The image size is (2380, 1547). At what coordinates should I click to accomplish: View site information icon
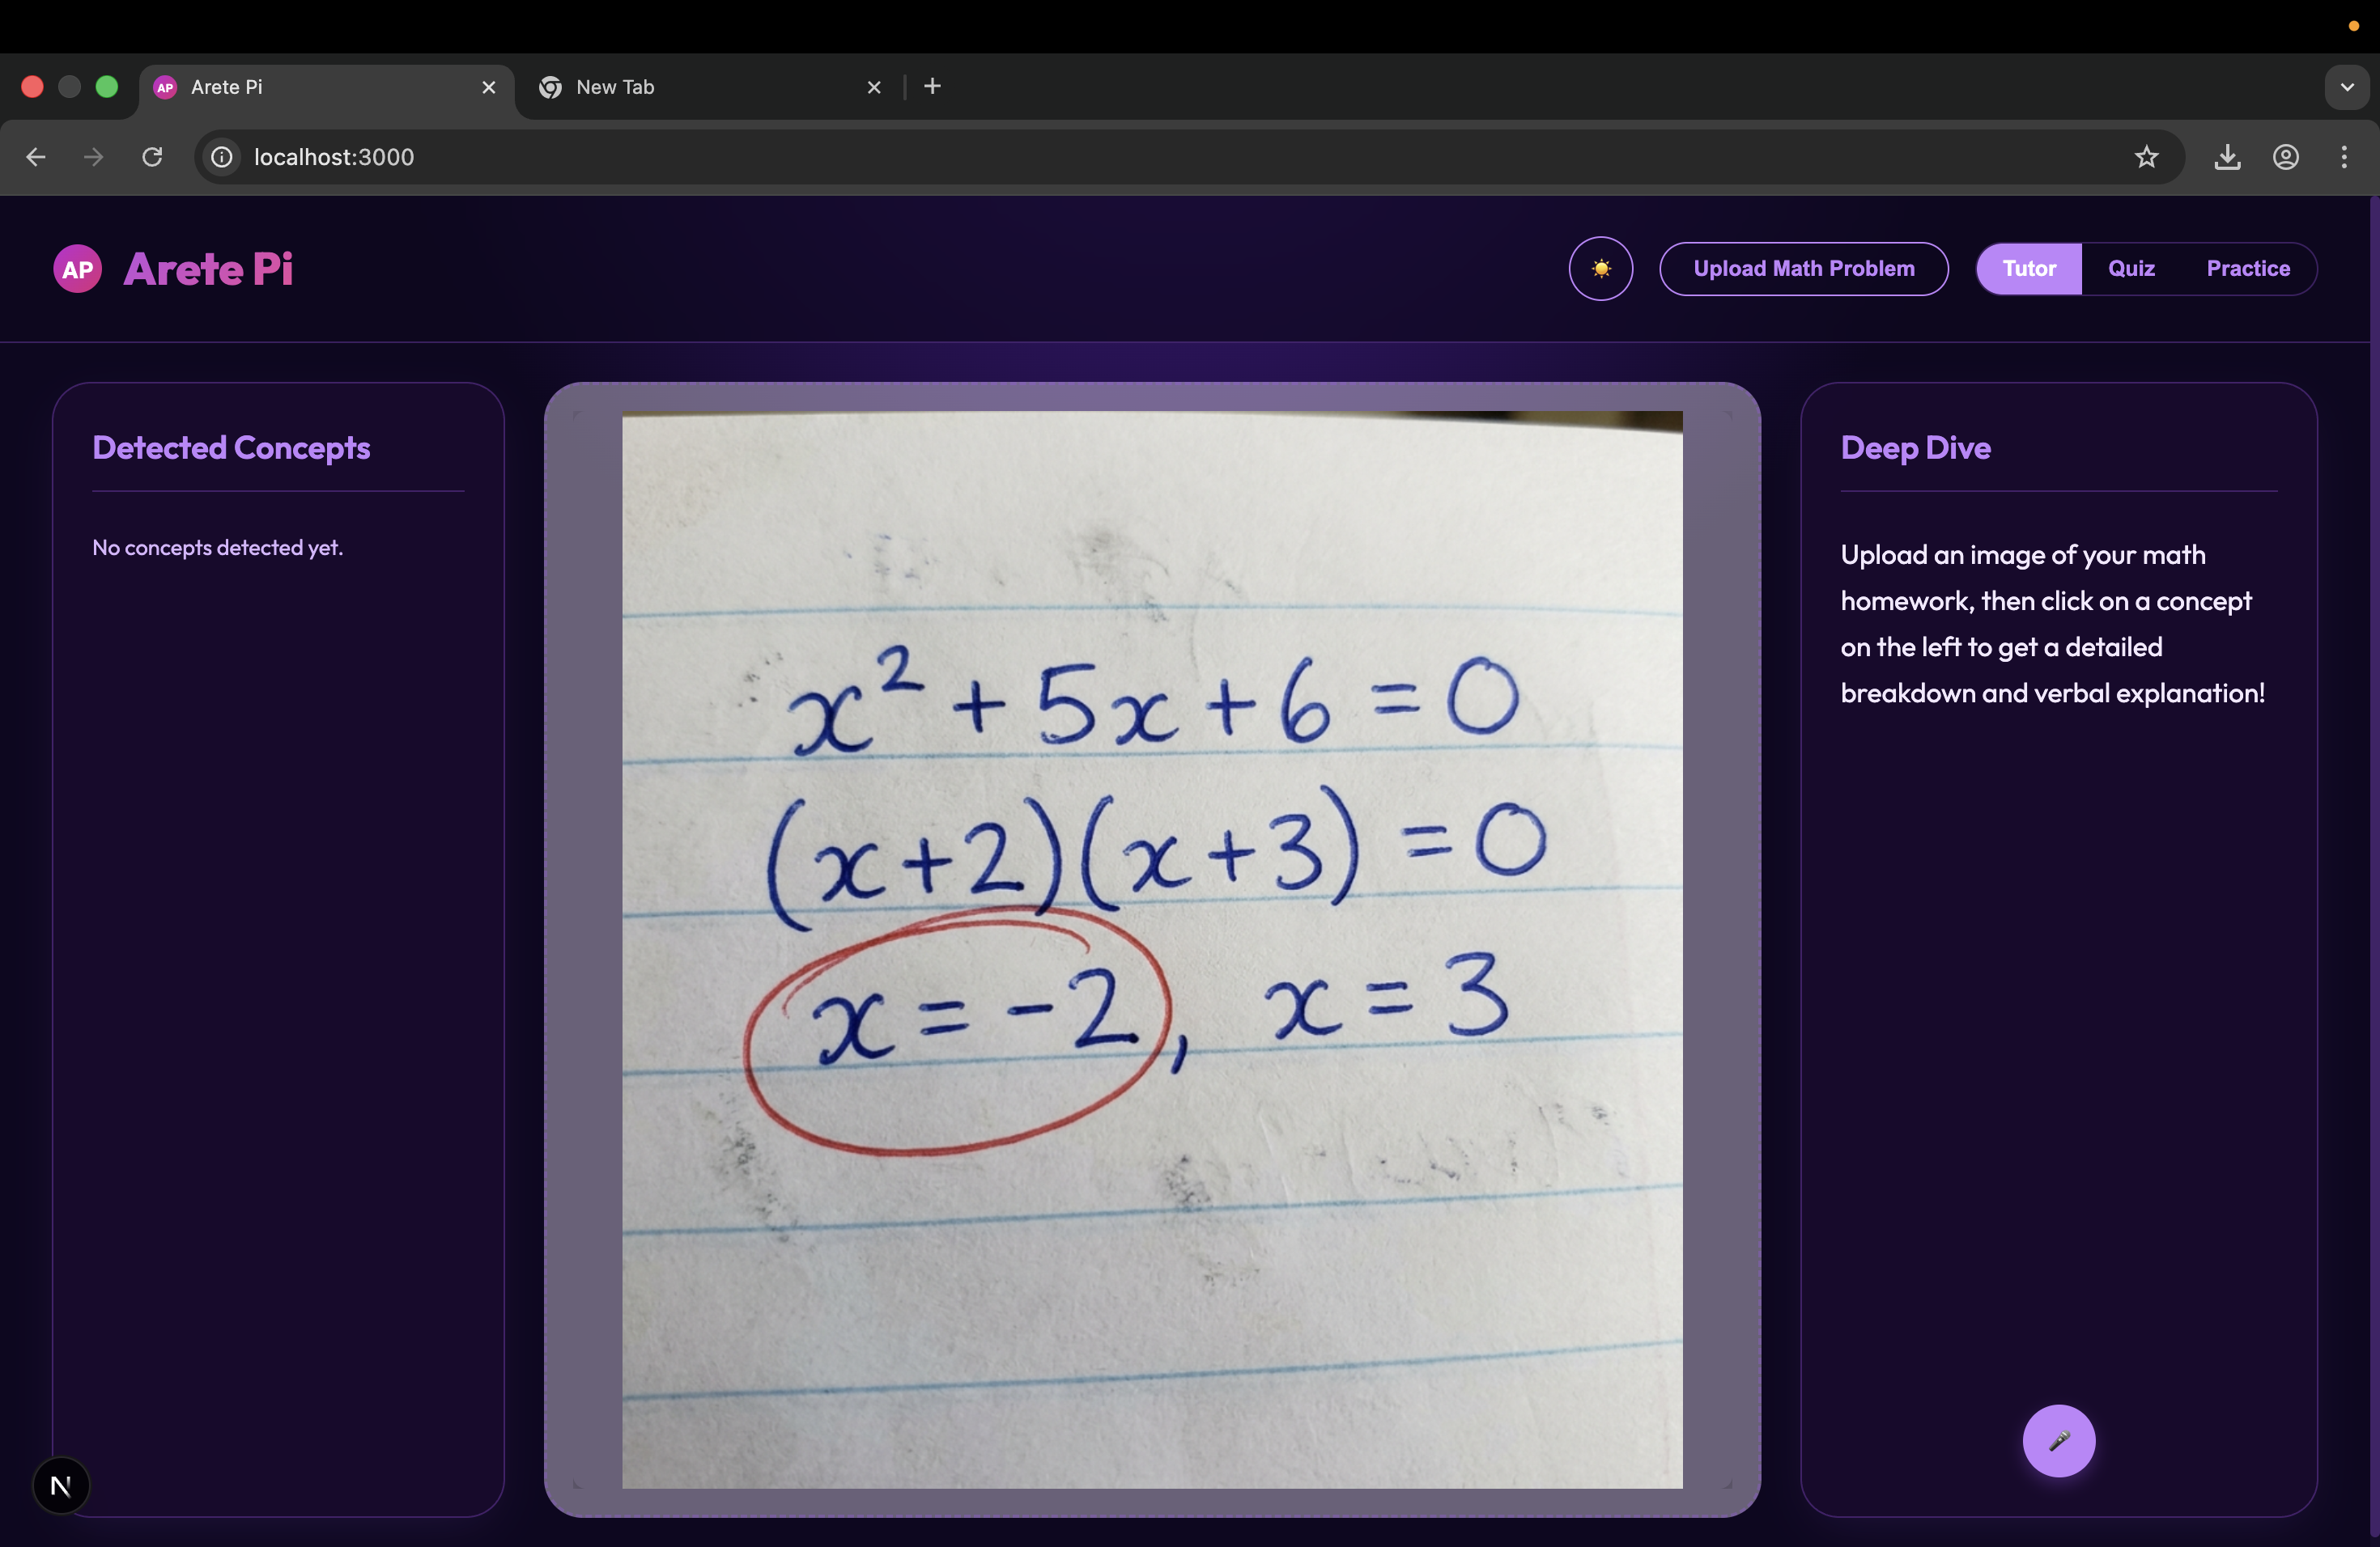(222, 157)
